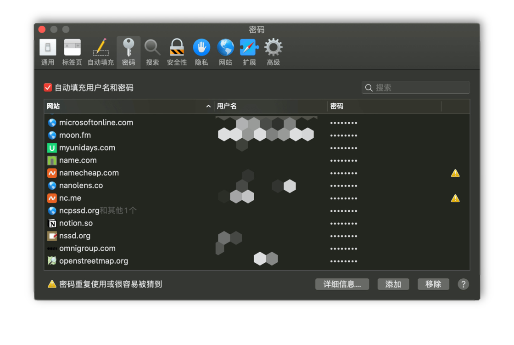Uncheck 自动填充用户名和密码 checkbox
Image resolution: width=514 pixels, height=345 pixels.
[x=48, y=87]
